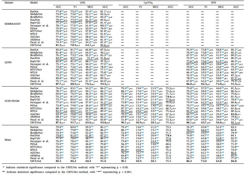
Task: Click the MCC subheader under 1p/19q
Action: (x=155, y=7)
